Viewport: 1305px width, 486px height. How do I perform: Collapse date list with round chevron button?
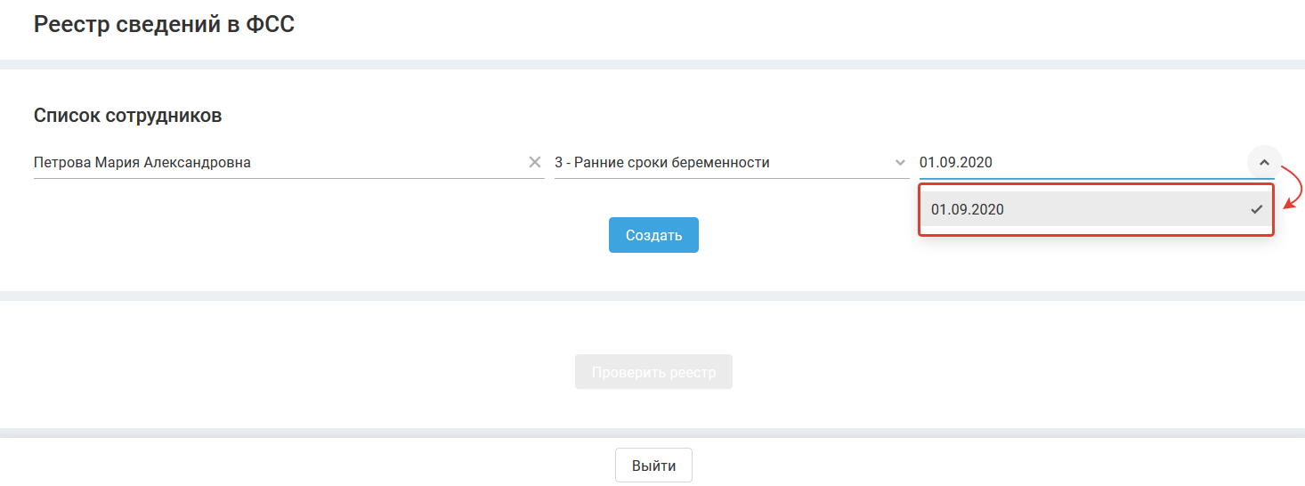pos(1264,163)
